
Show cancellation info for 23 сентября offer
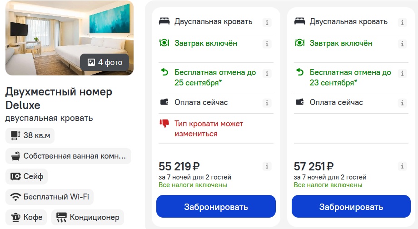pyautogui.click(x=402, y=73)
